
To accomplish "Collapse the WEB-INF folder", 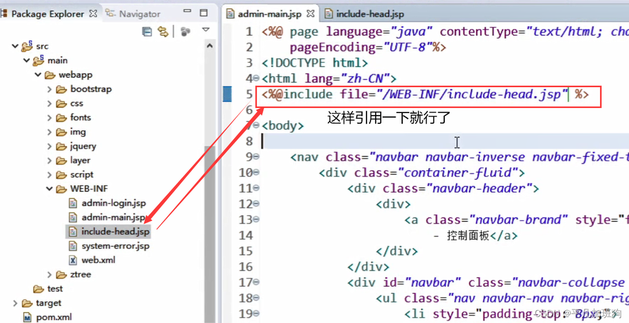I will pyautogui.click(x=50, y=189).
